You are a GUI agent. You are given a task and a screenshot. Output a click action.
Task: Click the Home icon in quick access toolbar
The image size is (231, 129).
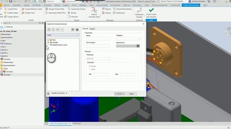click(x=26, y=1)
